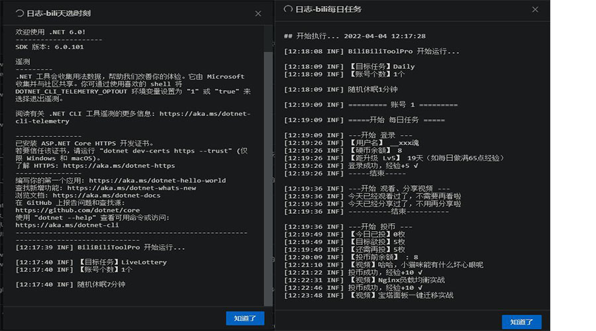596x331 pixels.
Task: Click the '## 开始执行... 2022-04-04 12:17:28' line
Action: pos(355,36)
